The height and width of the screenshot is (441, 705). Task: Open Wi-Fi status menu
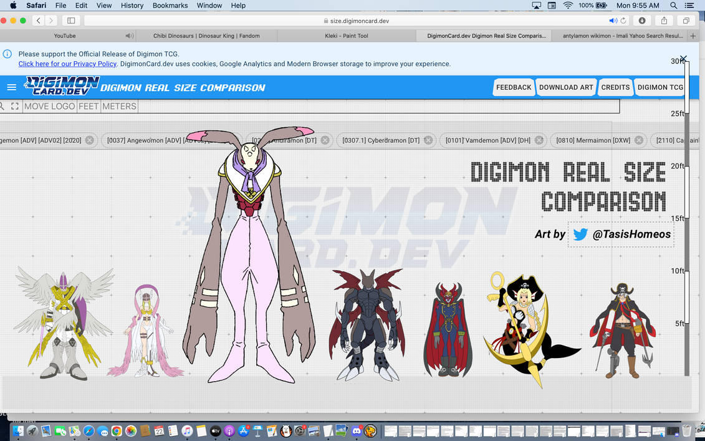coord(568,6)
